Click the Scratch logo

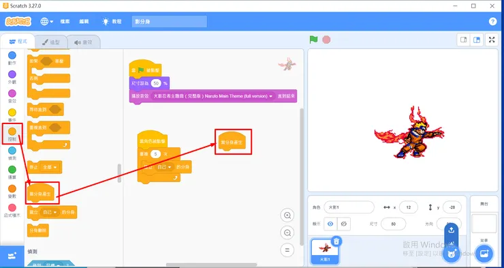click(x=18, y=22)
